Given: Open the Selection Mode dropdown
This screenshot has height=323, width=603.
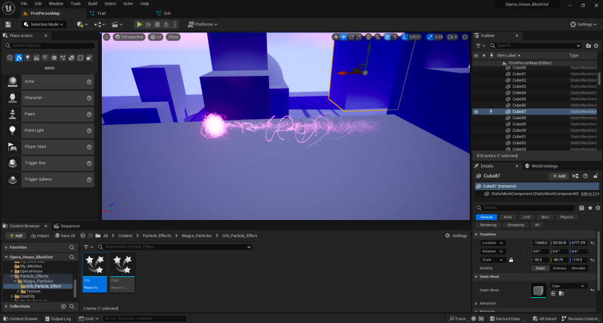Looking at the screenshot, I should [44, 24].
